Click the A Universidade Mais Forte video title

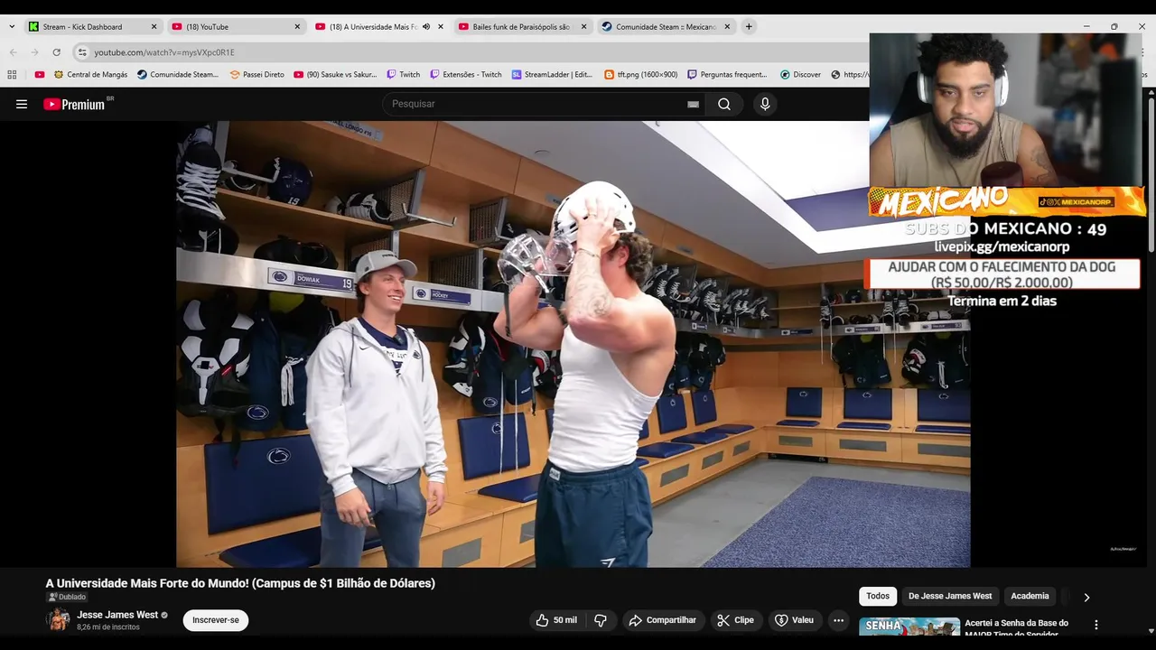point(240,583)
